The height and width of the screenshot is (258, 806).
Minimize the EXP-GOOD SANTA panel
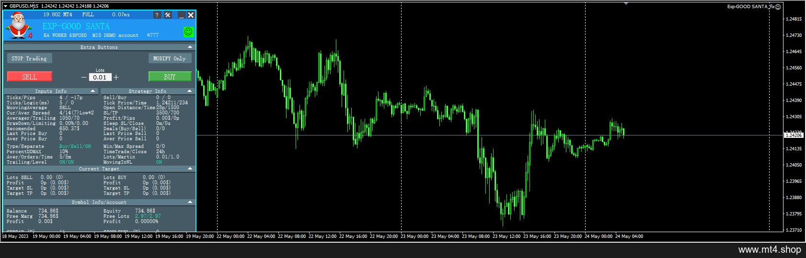click(181, 15)
